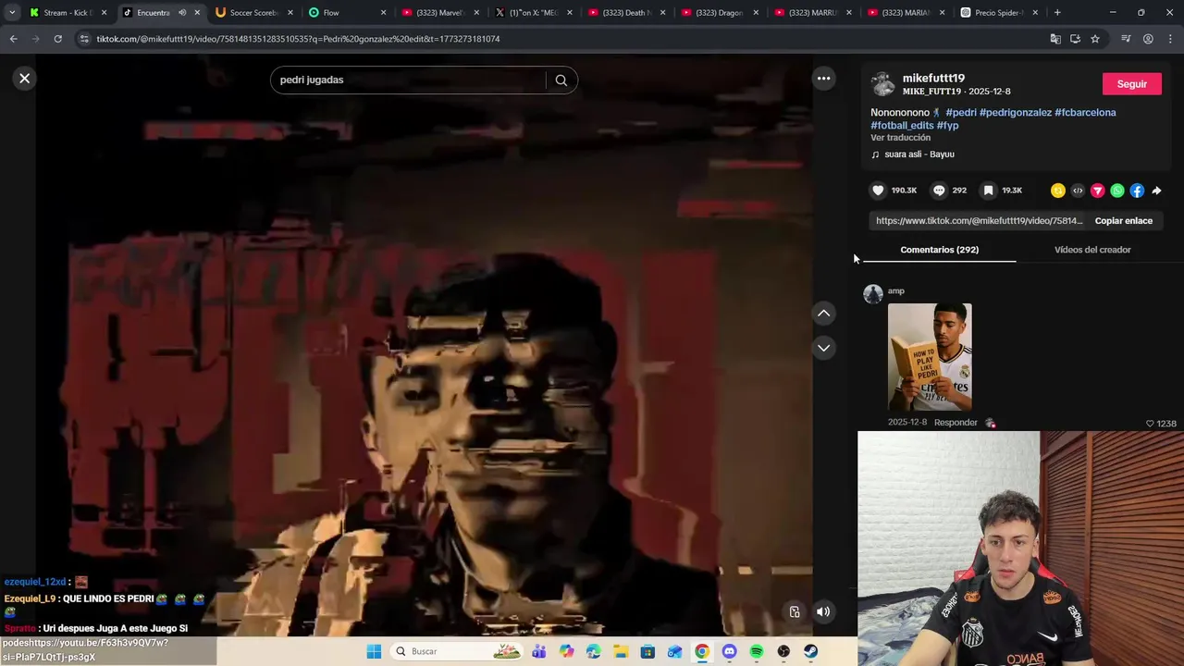
Task: Like the video with heart icon
Action: coord(878,191)
